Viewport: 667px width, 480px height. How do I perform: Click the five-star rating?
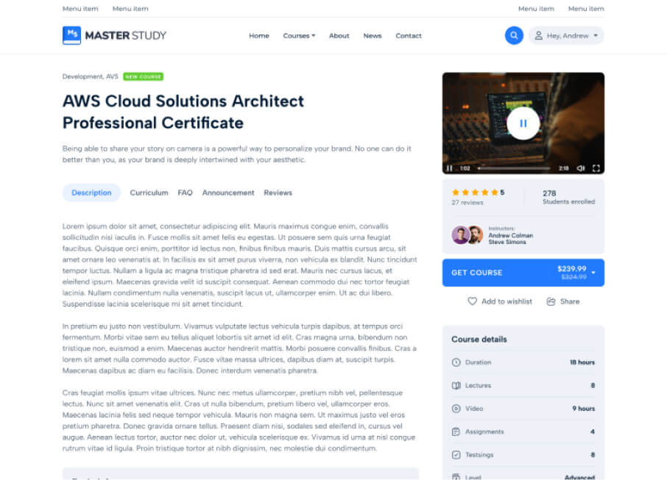[x=475, y=193]
